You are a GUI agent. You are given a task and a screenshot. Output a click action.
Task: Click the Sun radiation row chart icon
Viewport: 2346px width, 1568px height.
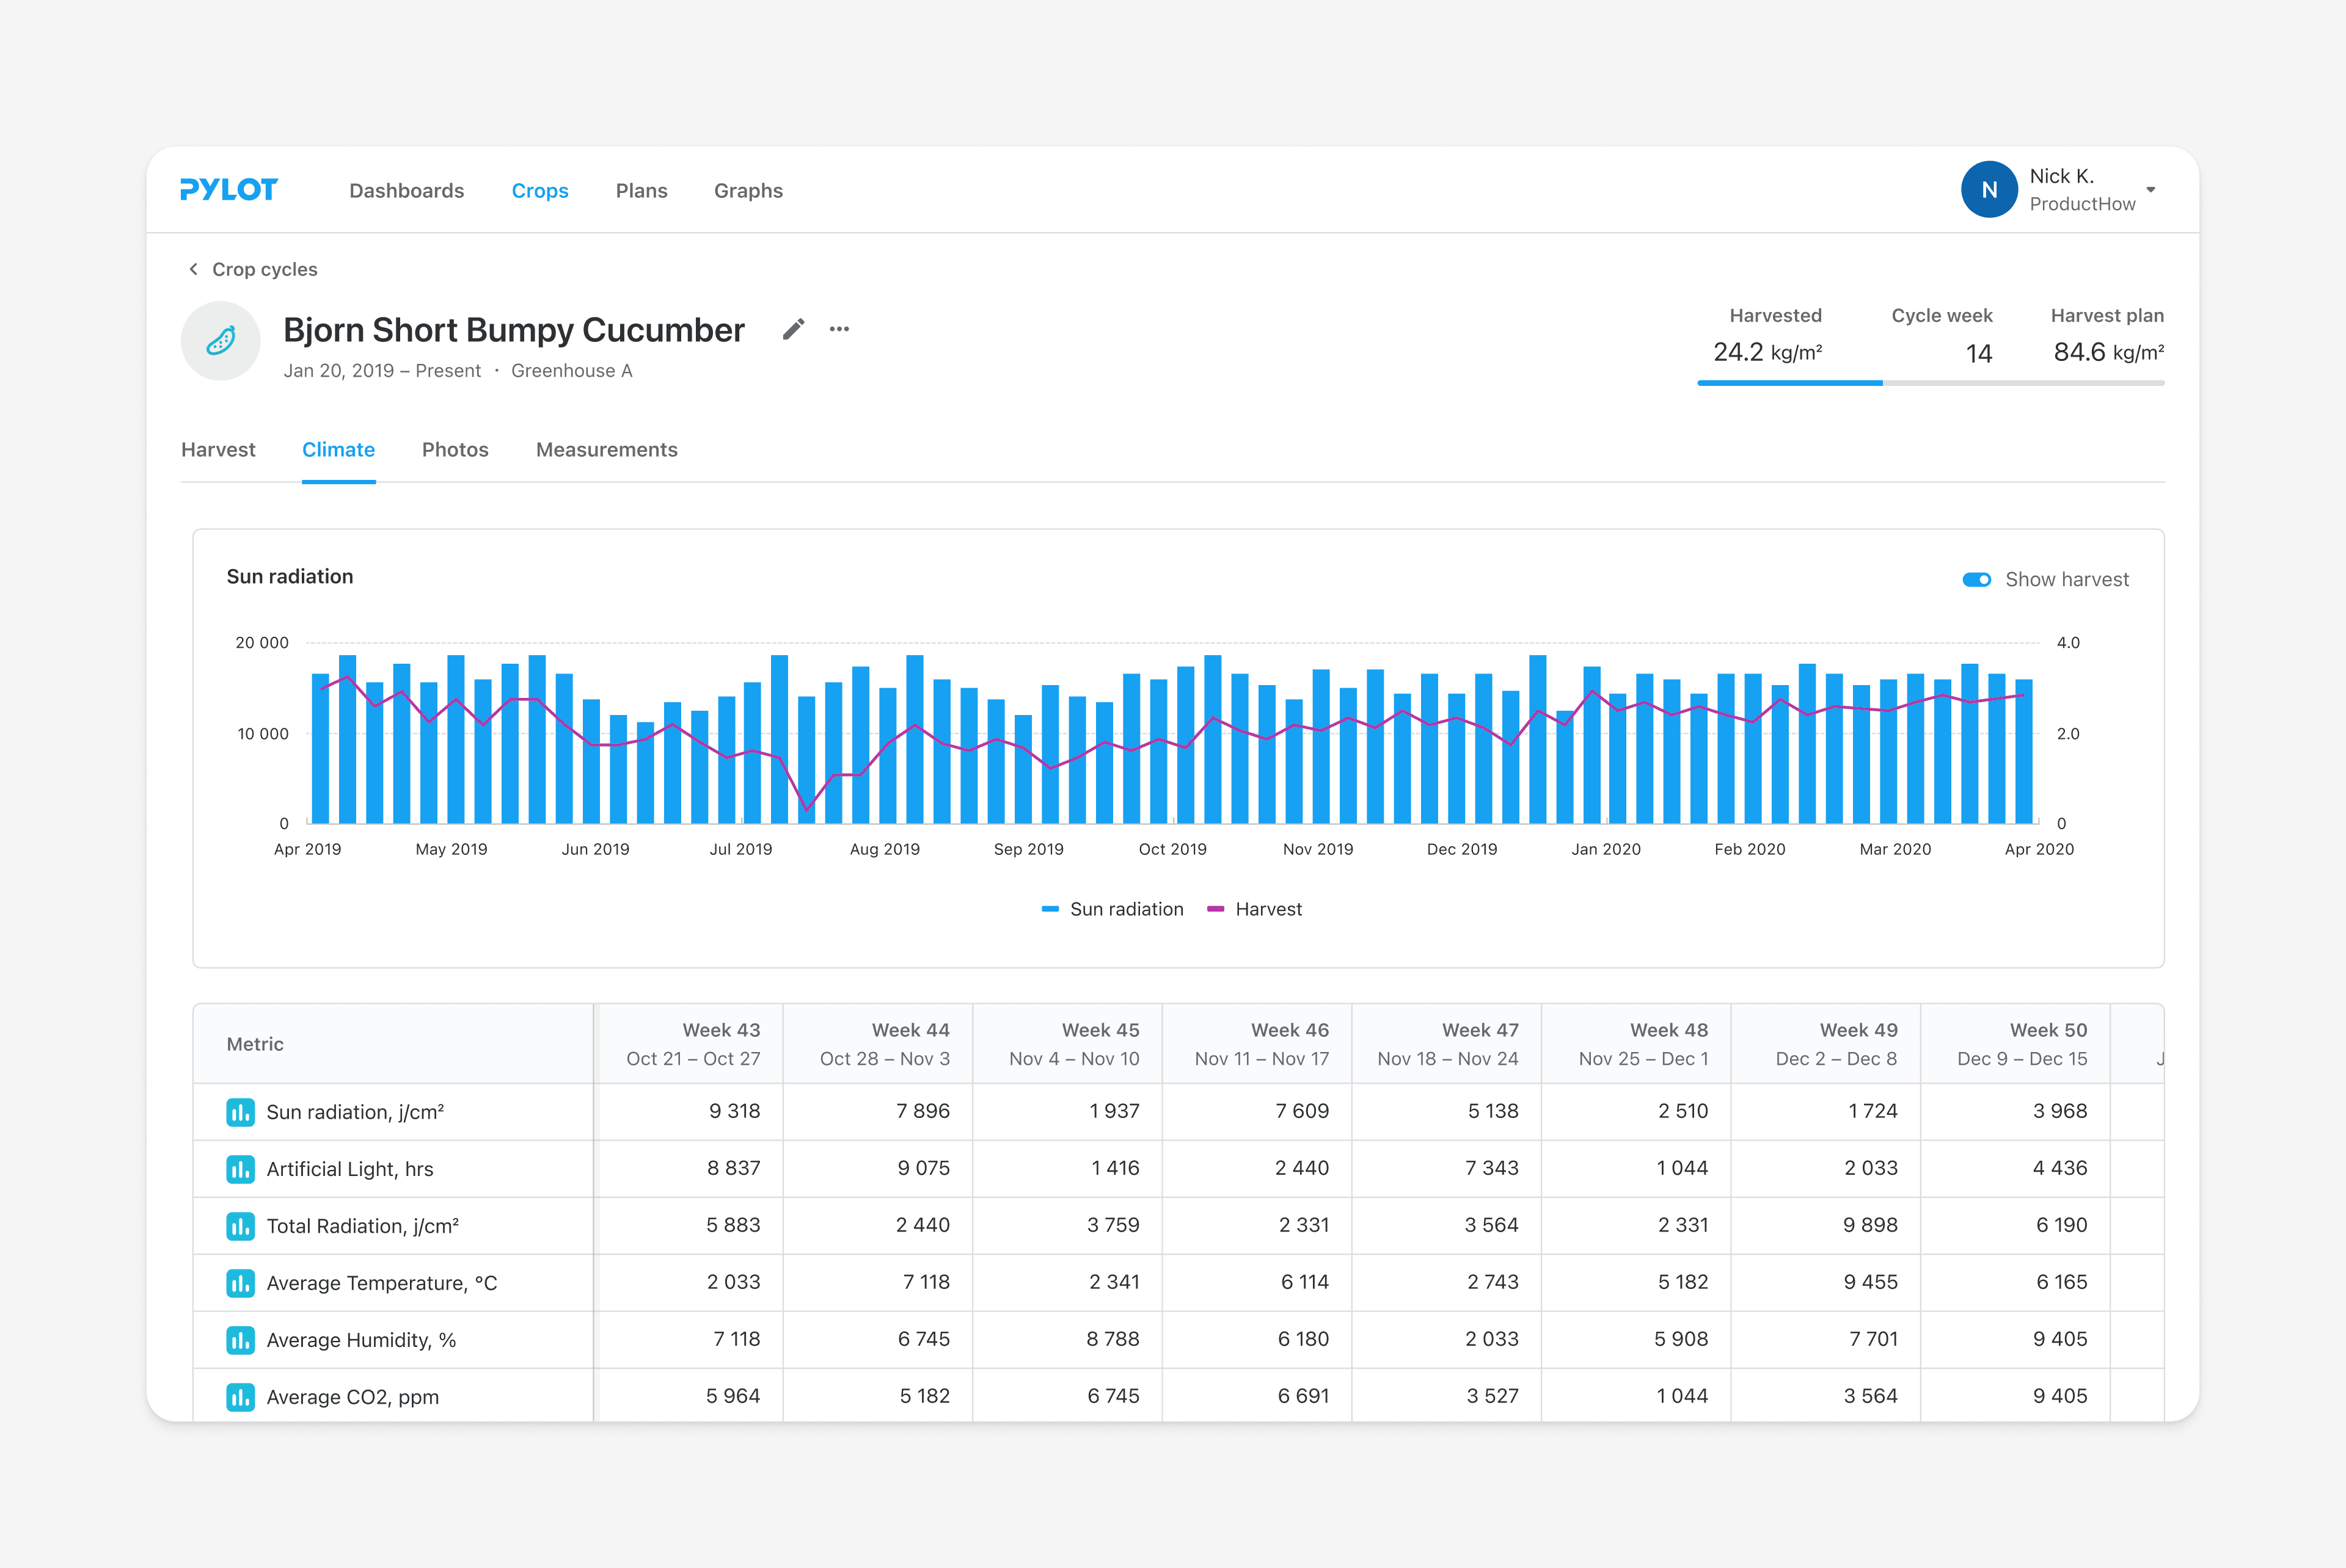(240, 1112)
